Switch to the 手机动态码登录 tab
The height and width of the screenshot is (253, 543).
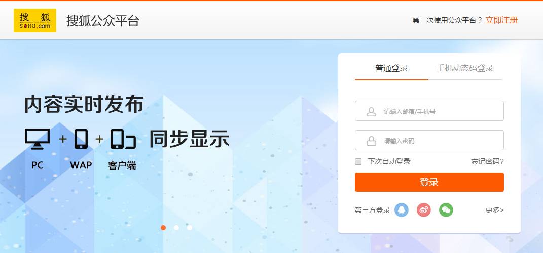[x=465, y=68]
